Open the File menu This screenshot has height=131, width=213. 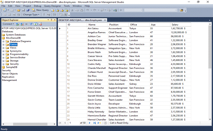click(3, 6)
